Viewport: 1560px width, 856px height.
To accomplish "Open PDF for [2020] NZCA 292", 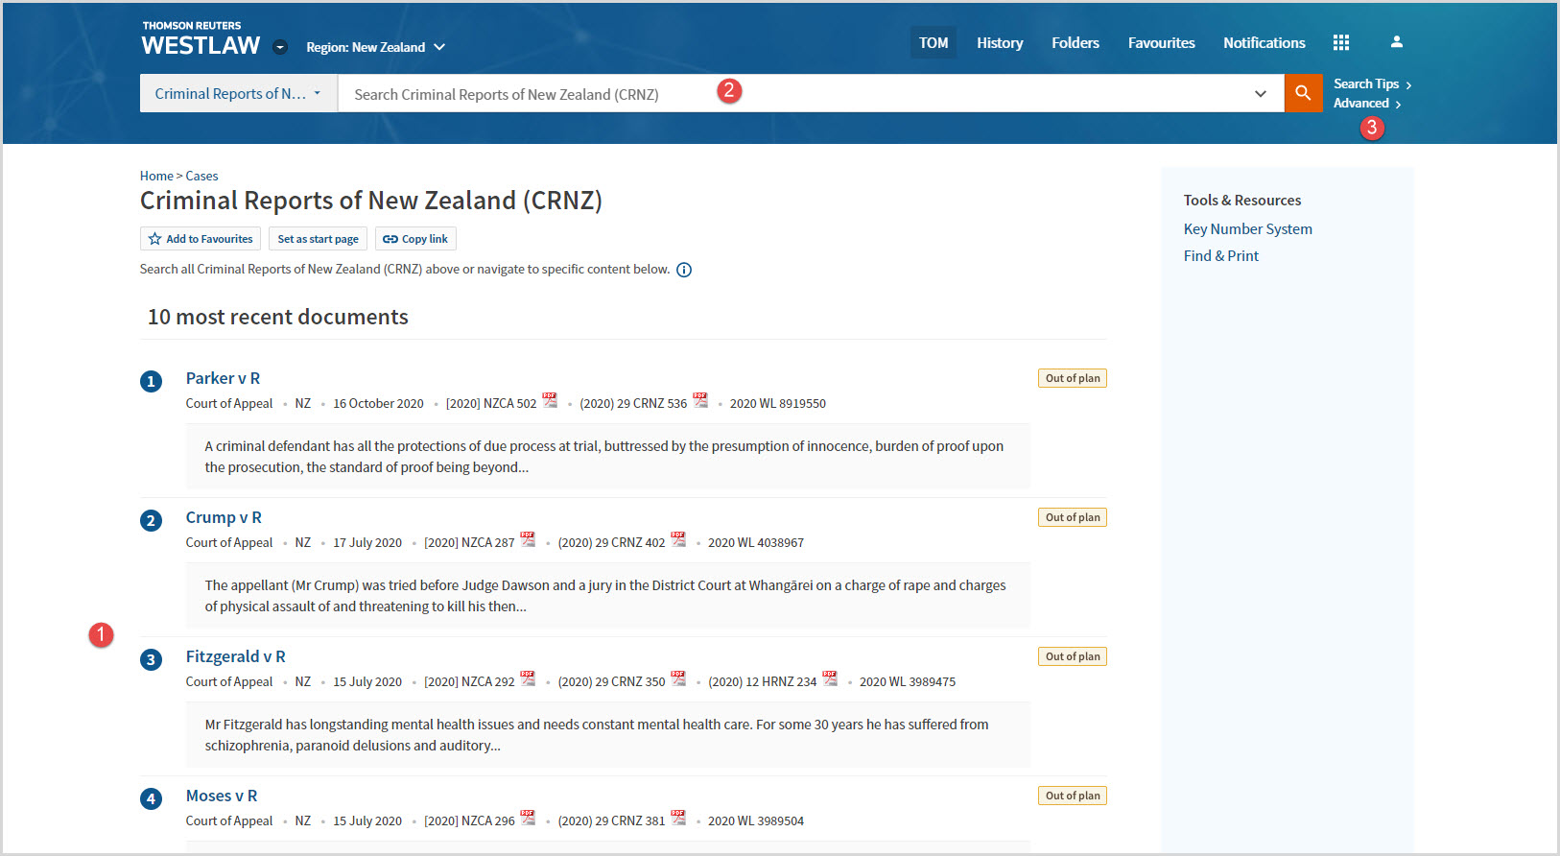I will tap(528, 678).
